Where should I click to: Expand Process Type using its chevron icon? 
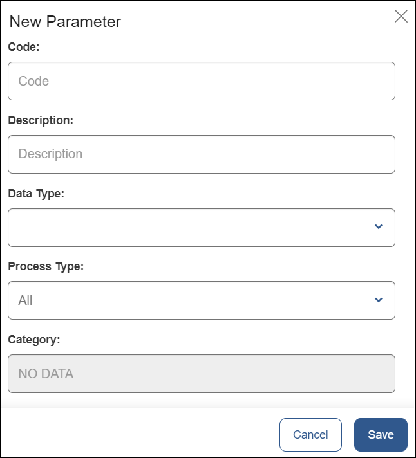[379, 300]
